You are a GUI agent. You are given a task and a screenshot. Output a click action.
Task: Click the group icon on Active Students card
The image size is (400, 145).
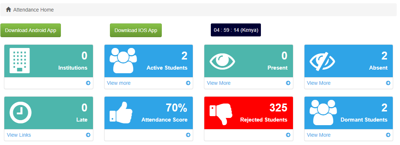click(123, 61)
